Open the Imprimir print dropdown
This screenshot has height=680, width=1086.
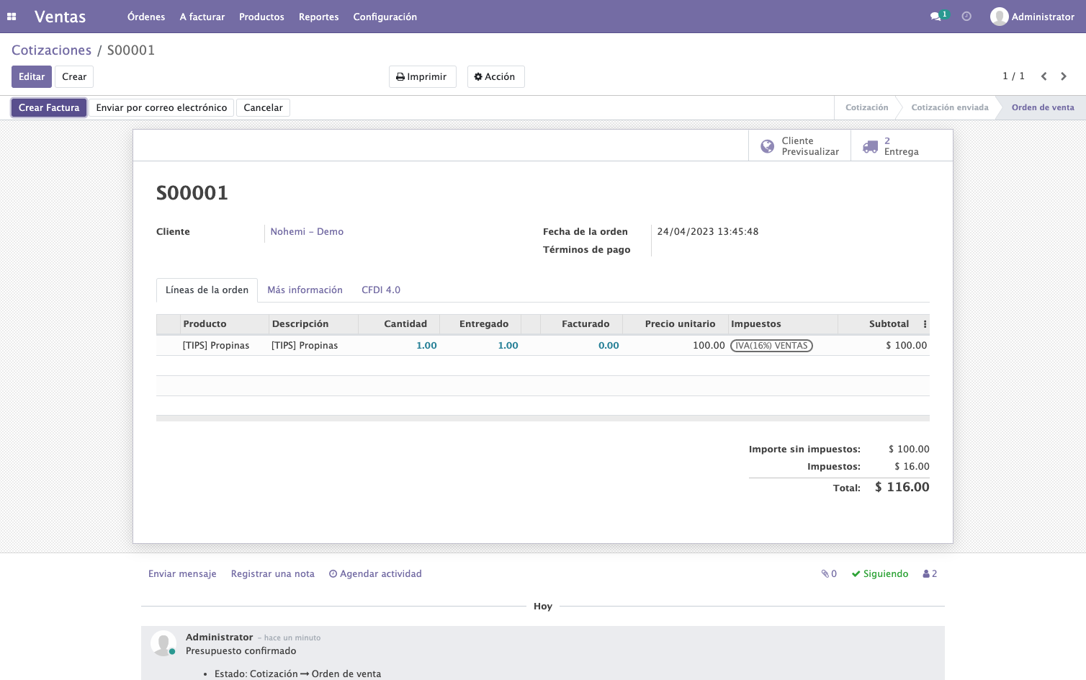[423, 77]
